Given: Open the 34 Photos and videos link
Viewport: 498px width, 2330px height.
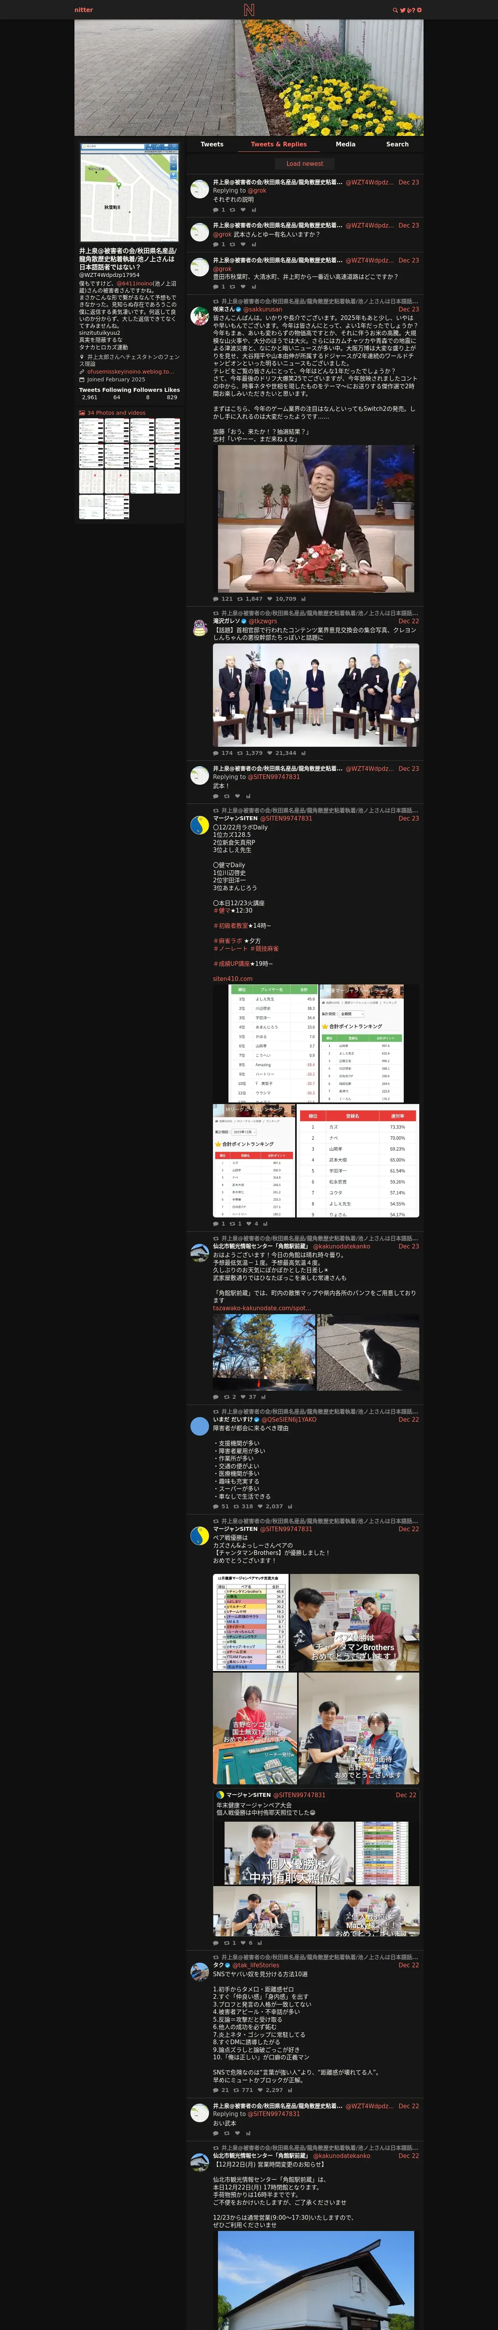Looking at the screenshot, I should click(x=117, y=412).
